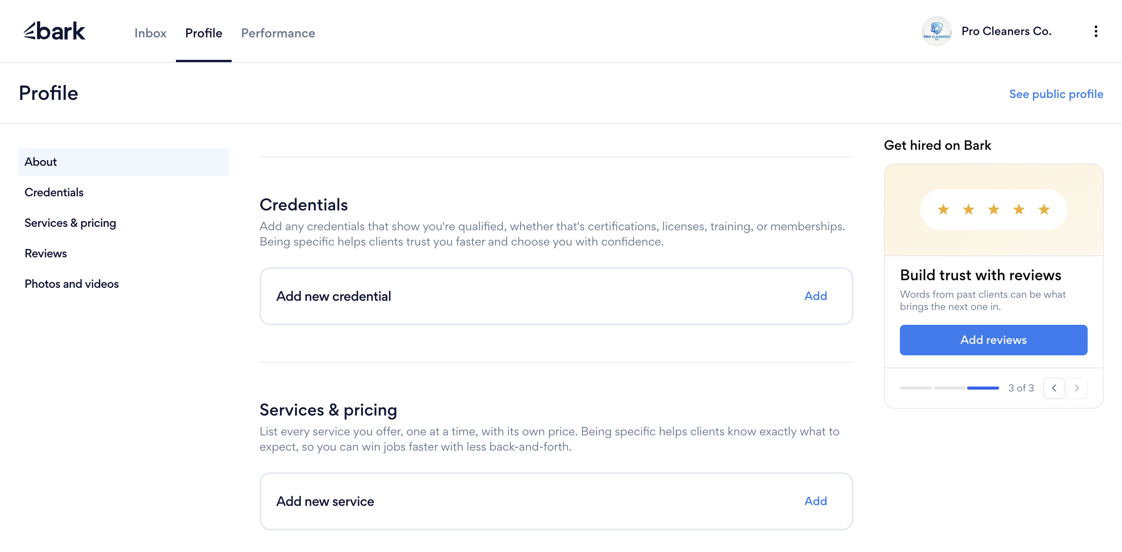Viewport: 1122px width, 552px height.
Task: Go to next tip card arrow
Action: [1077, 388]
